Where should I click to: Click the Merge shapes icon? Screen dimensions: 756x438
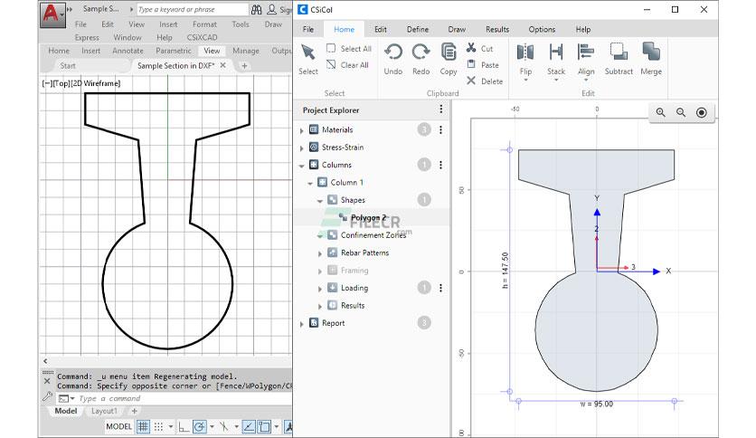[651, 52]
